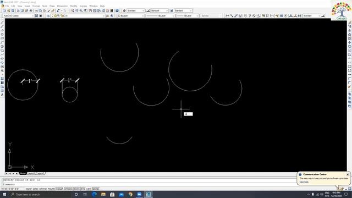Open the File menu
Screen dimensions: 352x198
7,6
